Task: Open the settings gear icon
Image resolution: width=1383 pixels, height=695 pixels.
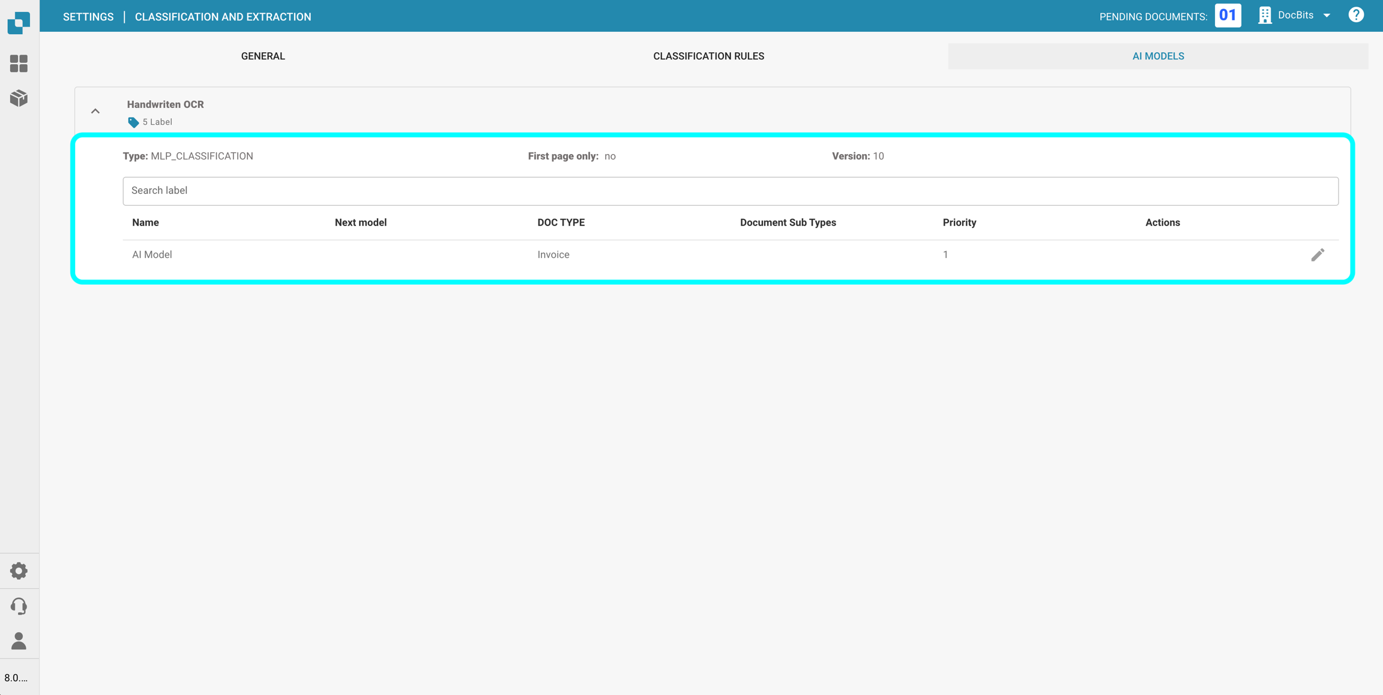Action: point(19,571)
